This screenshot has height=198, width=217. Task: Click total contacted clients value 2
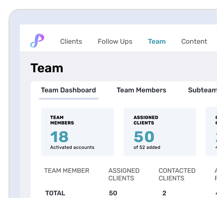coord(164,193)
